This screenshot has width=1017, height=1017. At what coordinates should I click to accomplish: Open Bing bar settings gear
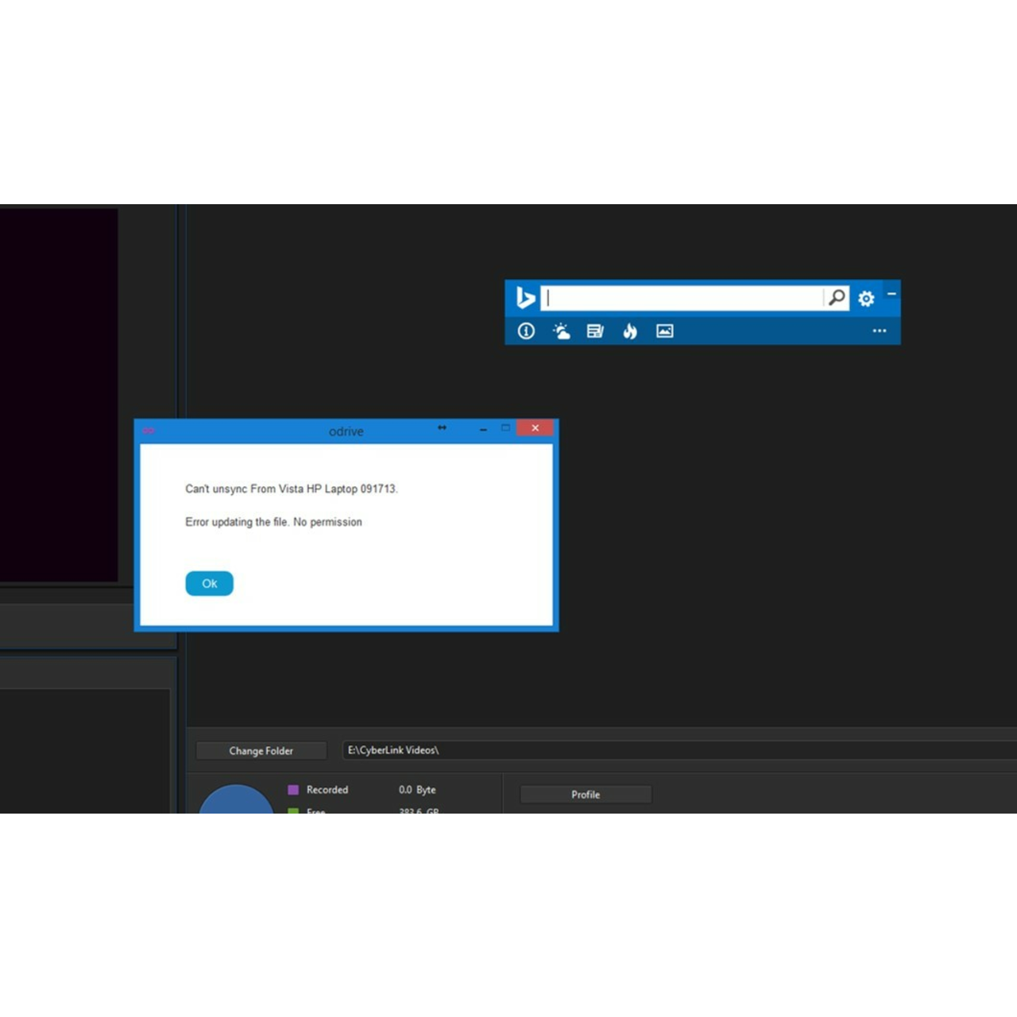click(x=866, y=299)
